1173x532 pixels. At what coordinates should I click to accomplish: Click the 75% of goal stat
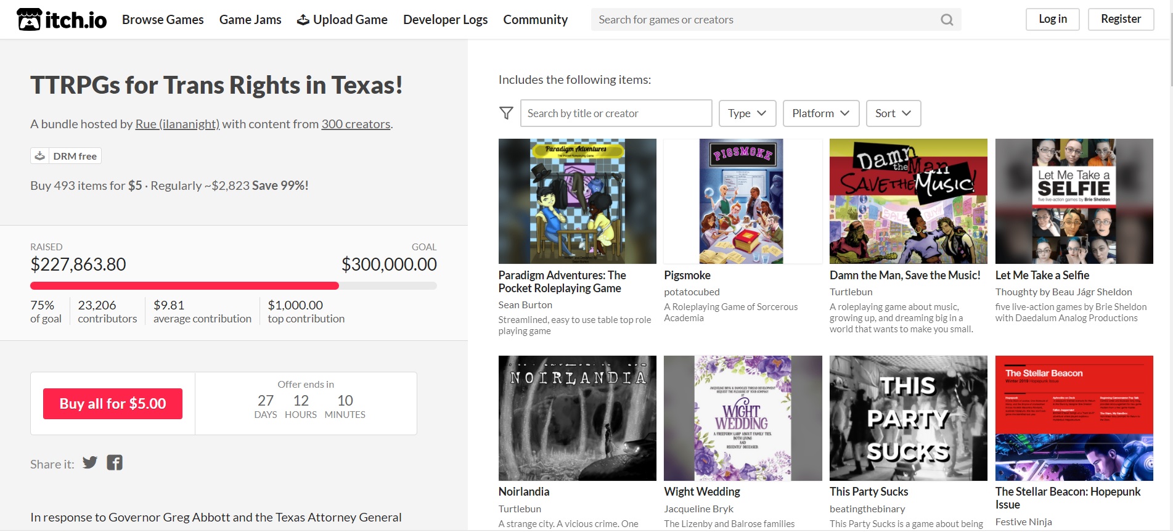46,311
